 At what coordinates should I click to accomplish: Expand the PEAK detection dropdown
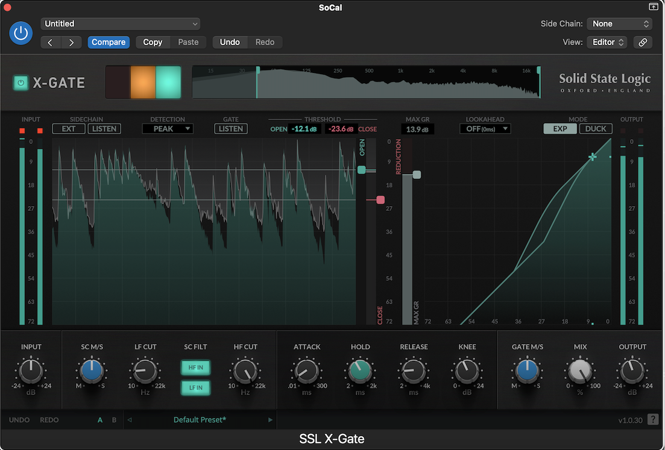(168, 128)
